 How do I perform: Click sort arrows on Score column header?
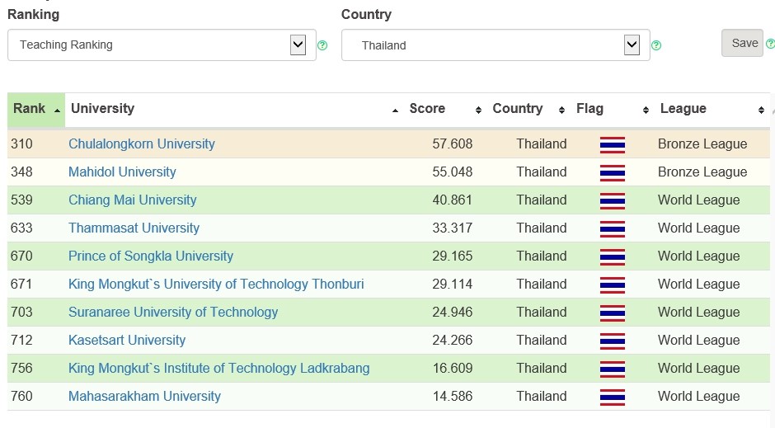478,110
